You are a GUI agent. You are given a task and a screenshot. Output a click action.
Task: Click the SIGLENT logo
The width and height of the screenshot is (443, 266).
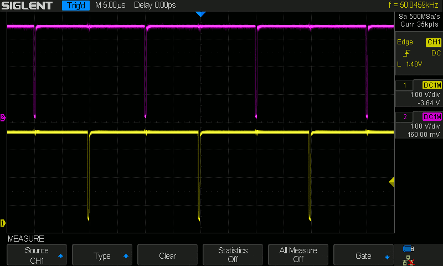pyautogui.click(x=28, y=6)
